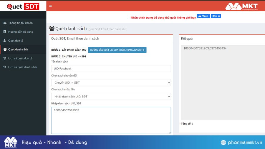Viewport: 265px width, 149px height.
Task: Open Chọn cách chuyển đổi dropdown
Action: tap(111, 83)
